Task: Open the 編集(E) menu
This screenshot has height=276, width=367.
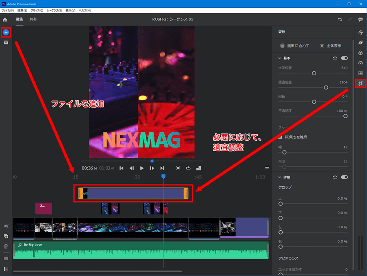Action: [22, 11]
